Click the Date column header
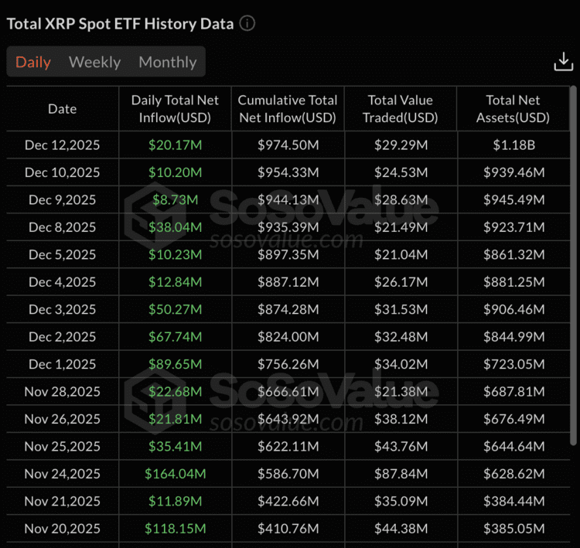Screen dimensions: 580x548 [x=62, y=109]
